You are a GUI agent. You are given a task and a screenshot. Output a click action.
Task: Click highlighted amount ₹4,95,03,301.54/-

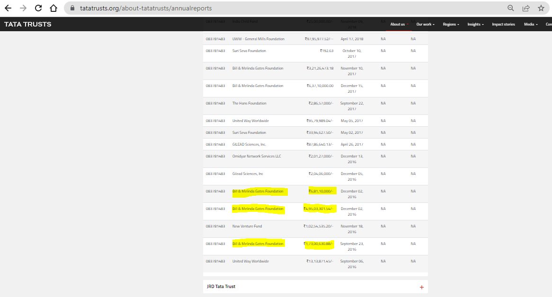318,209
